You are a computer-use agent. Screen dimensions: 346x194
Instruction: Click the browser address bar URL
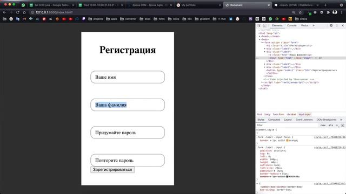point(54,12)
